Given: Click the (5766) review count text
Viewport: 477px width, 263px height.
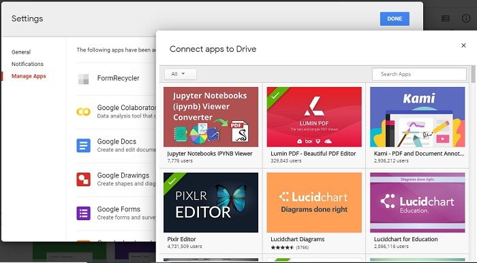Looking at the screenshot, I should tap(303, 247).
